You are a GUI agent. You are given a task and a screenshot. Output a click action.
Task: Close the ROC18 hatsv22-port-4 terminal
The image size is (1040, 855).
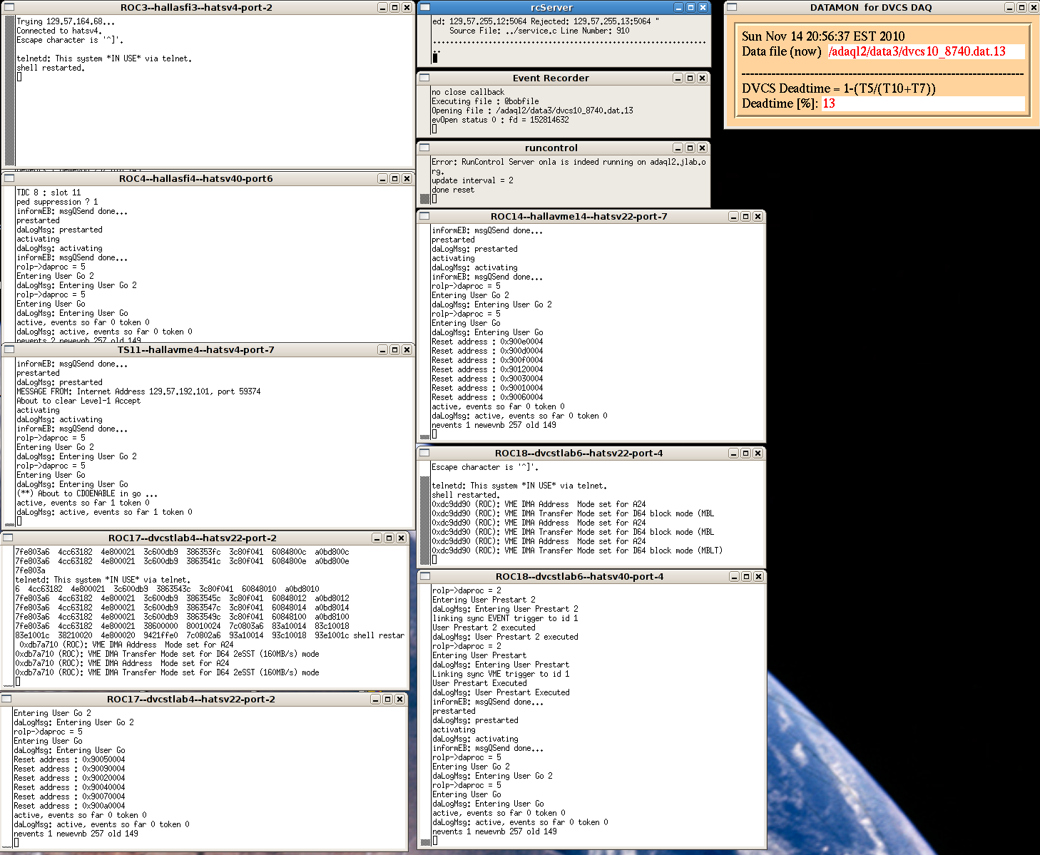[x=758, y=453]
